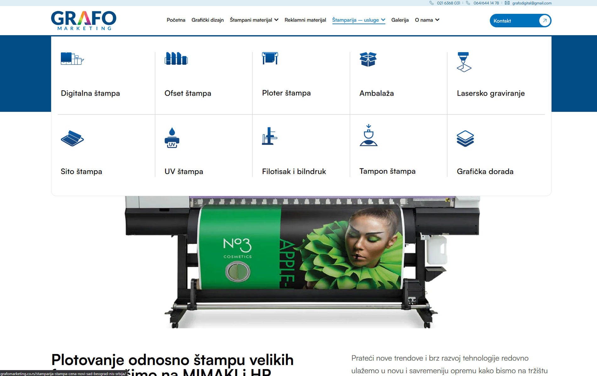Click the Lasersko graviranje laser icon
Viewport: 597px width, 376px height.
point(464,62)
